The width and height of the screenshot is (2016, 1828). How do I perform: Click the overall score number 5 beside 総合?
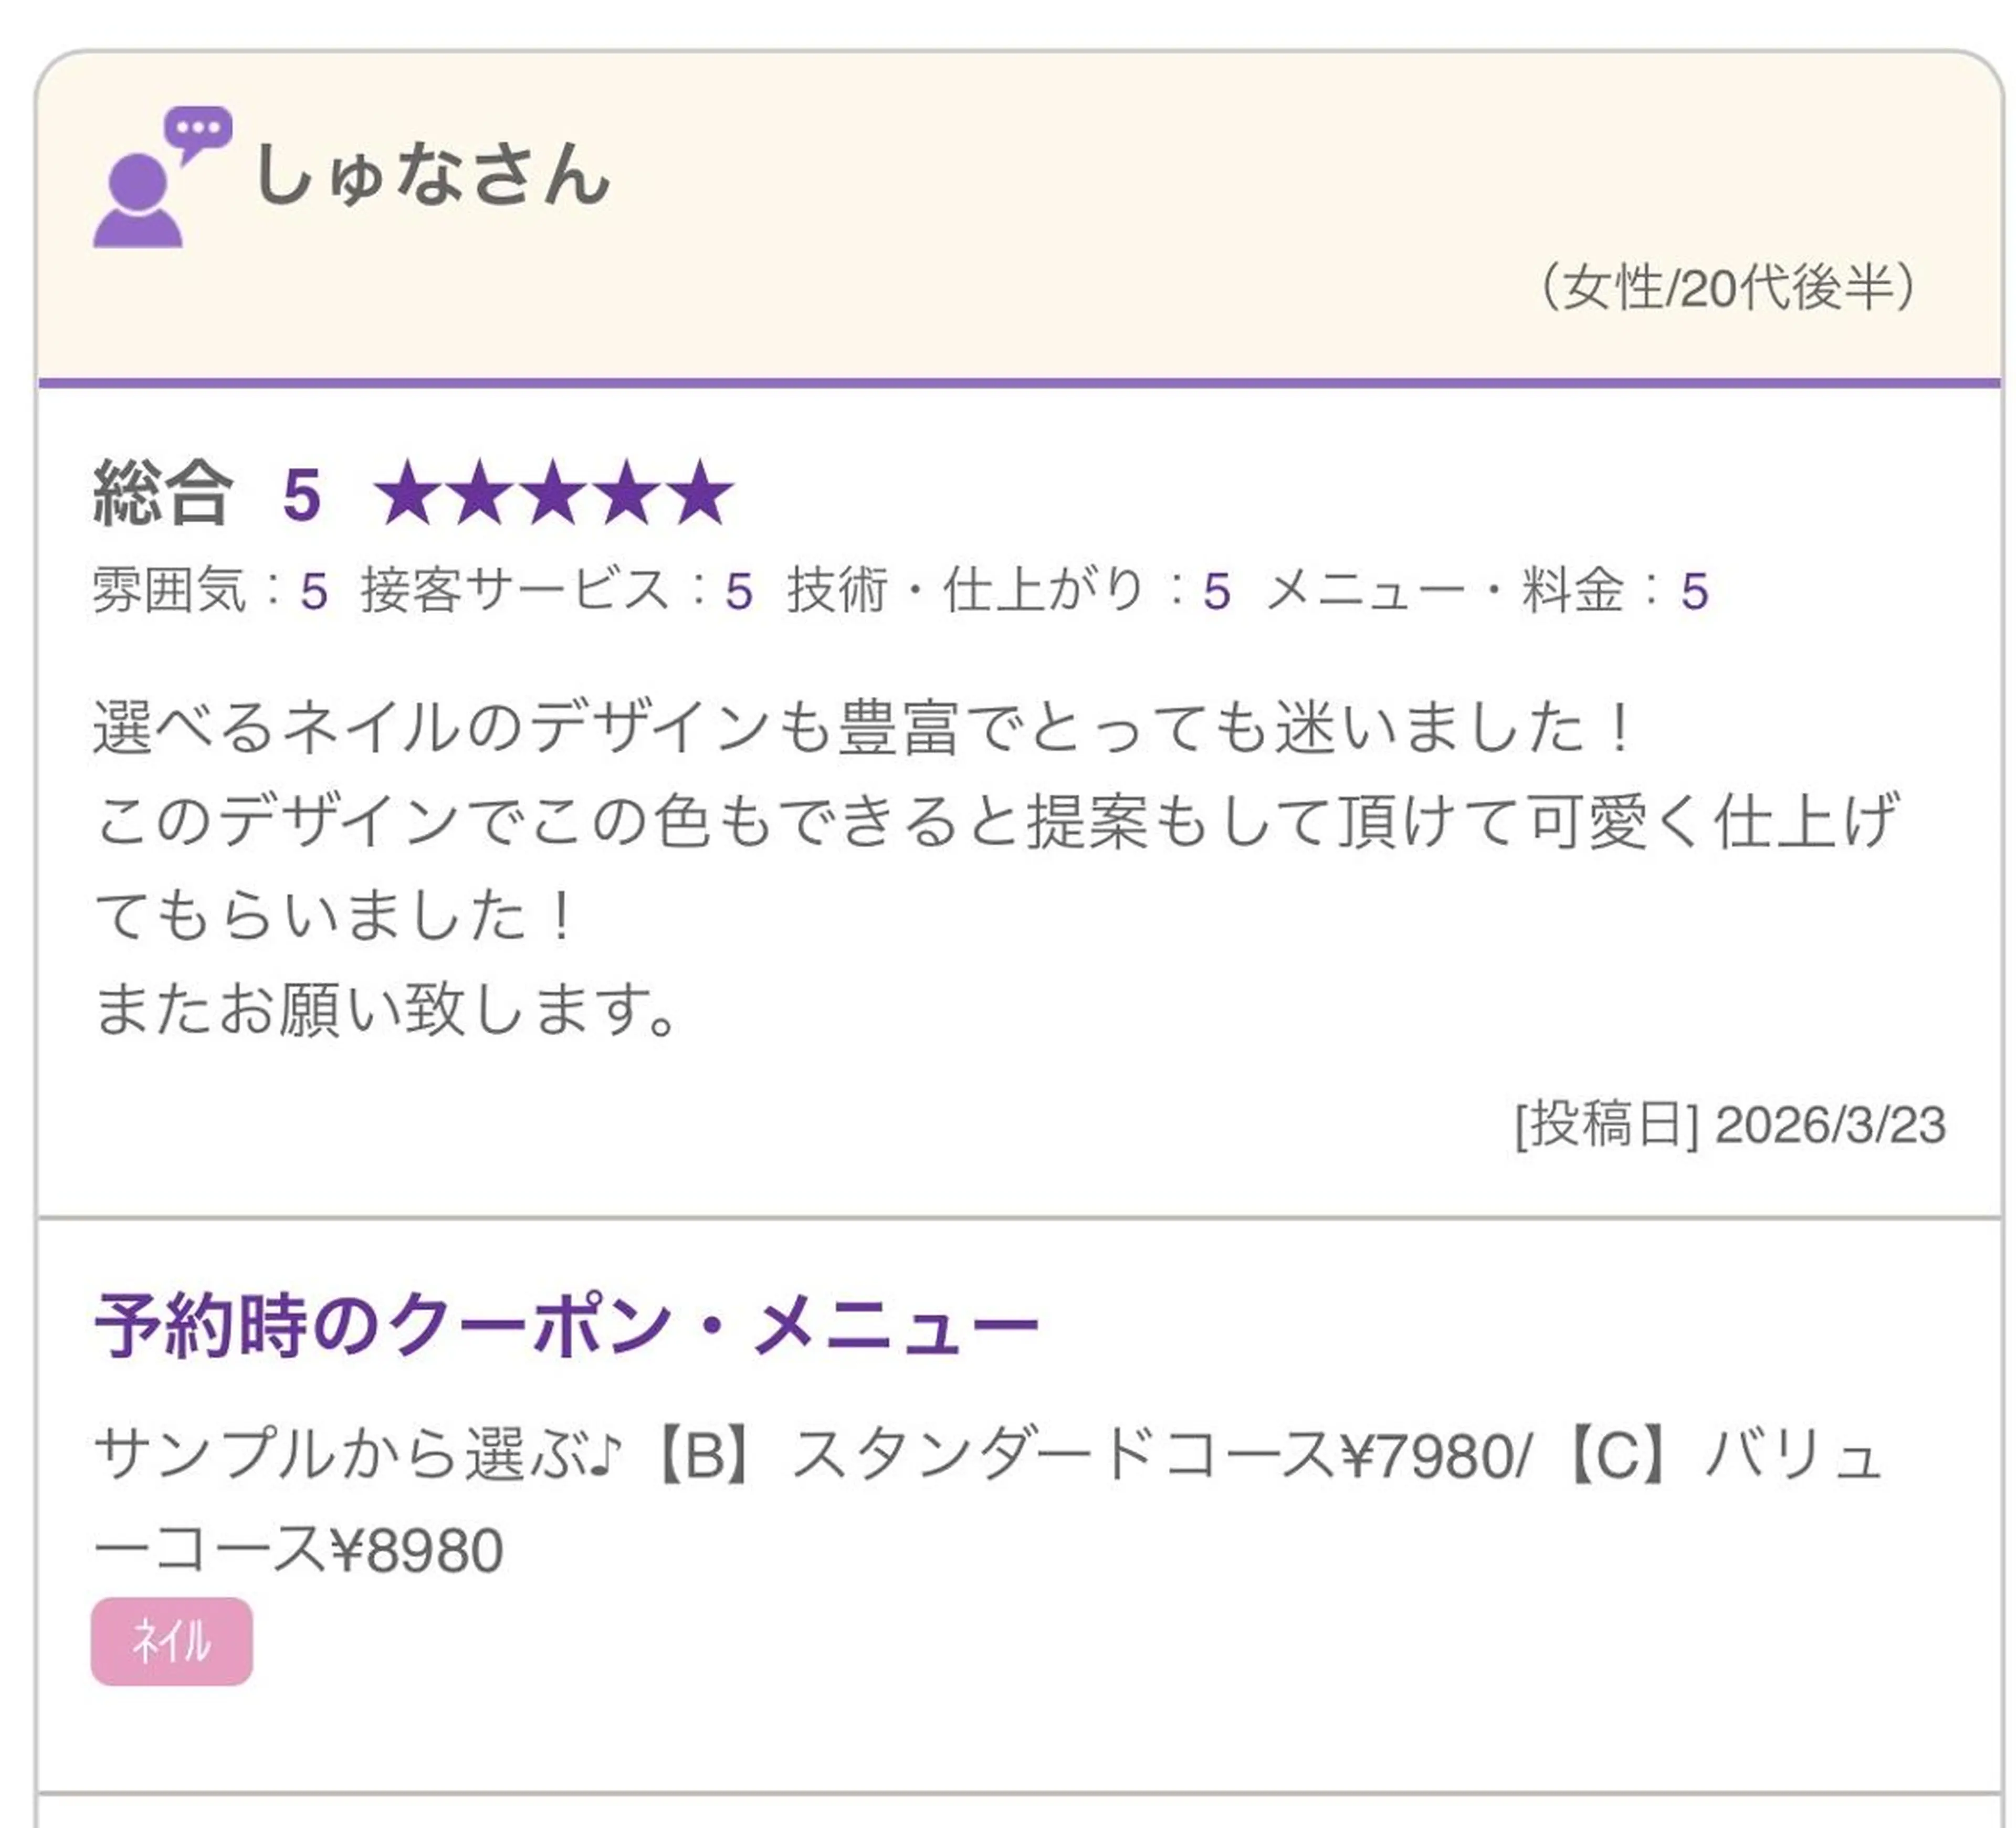(302, 495)
